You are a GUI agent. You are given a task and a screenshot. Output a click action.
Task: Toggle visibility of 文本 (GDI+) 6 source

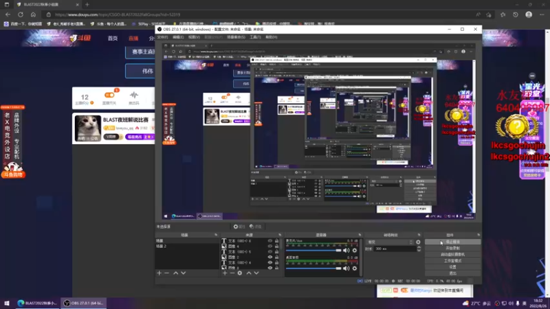270,241
